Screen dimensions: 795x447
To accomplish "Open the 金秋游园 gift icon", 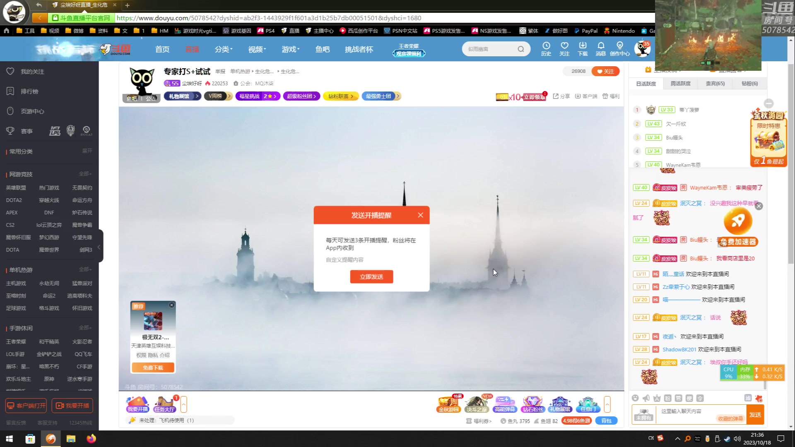I will tap(448, 404).
